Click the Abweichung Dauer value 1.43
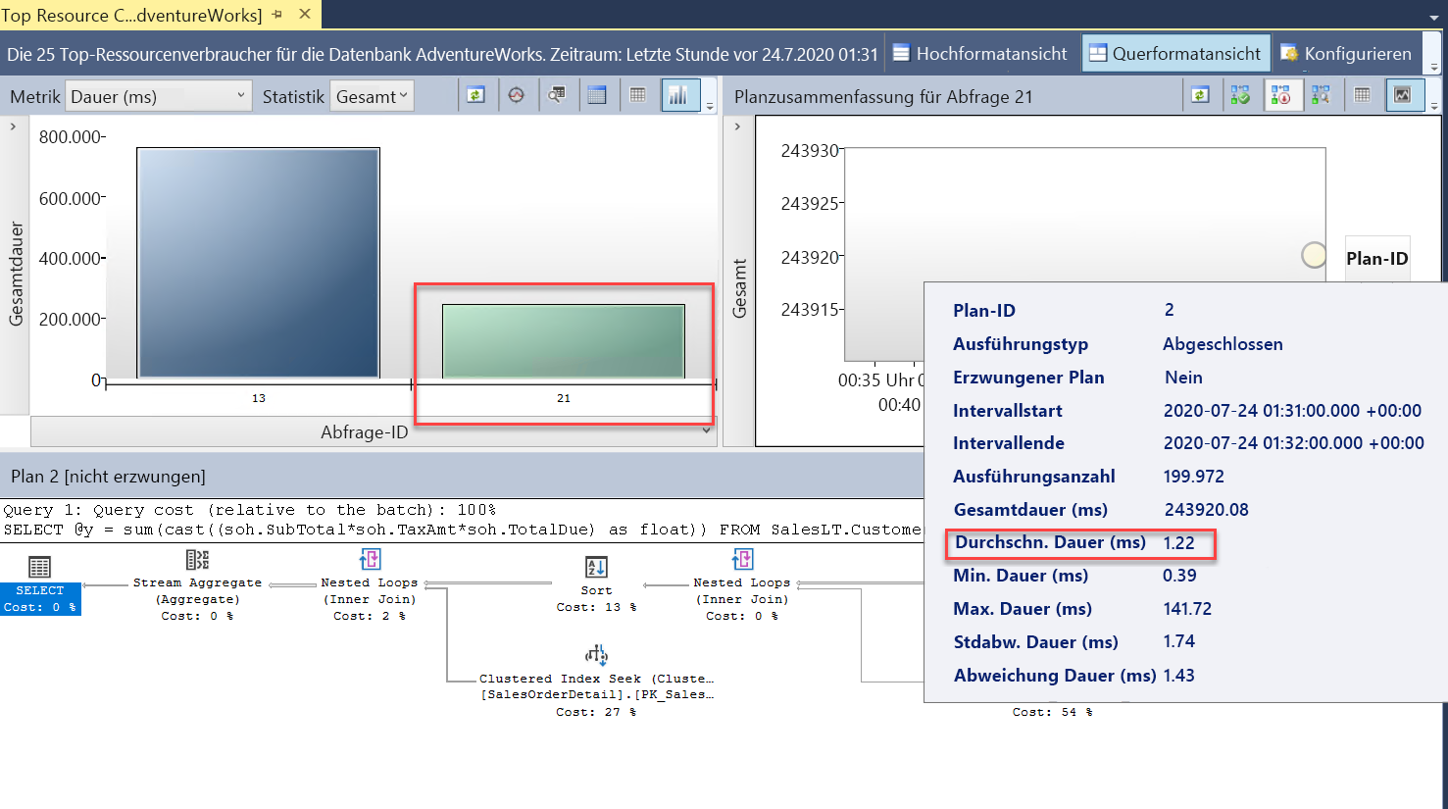 (1178, 676)
